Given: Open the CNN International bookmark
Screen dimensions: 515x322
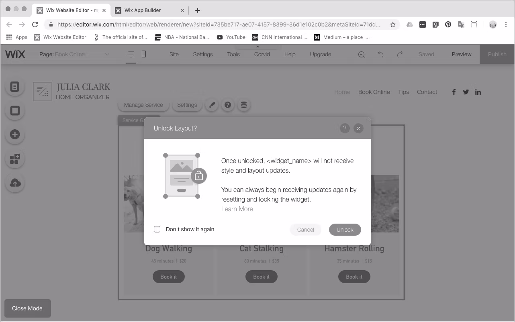Looking at the screenshot, I should pyautogui.click(x=280, y=37).
